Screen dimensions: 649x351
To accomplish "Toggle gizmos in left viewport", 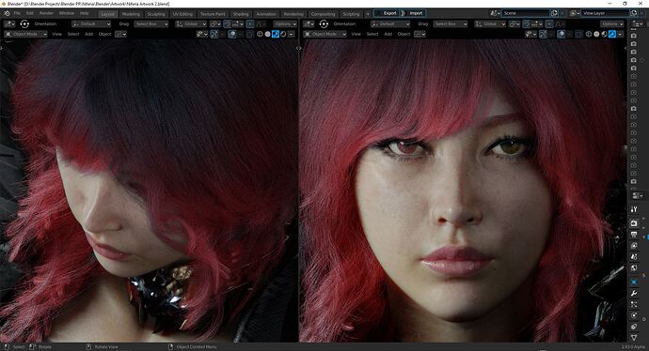I will coord(214,35).
